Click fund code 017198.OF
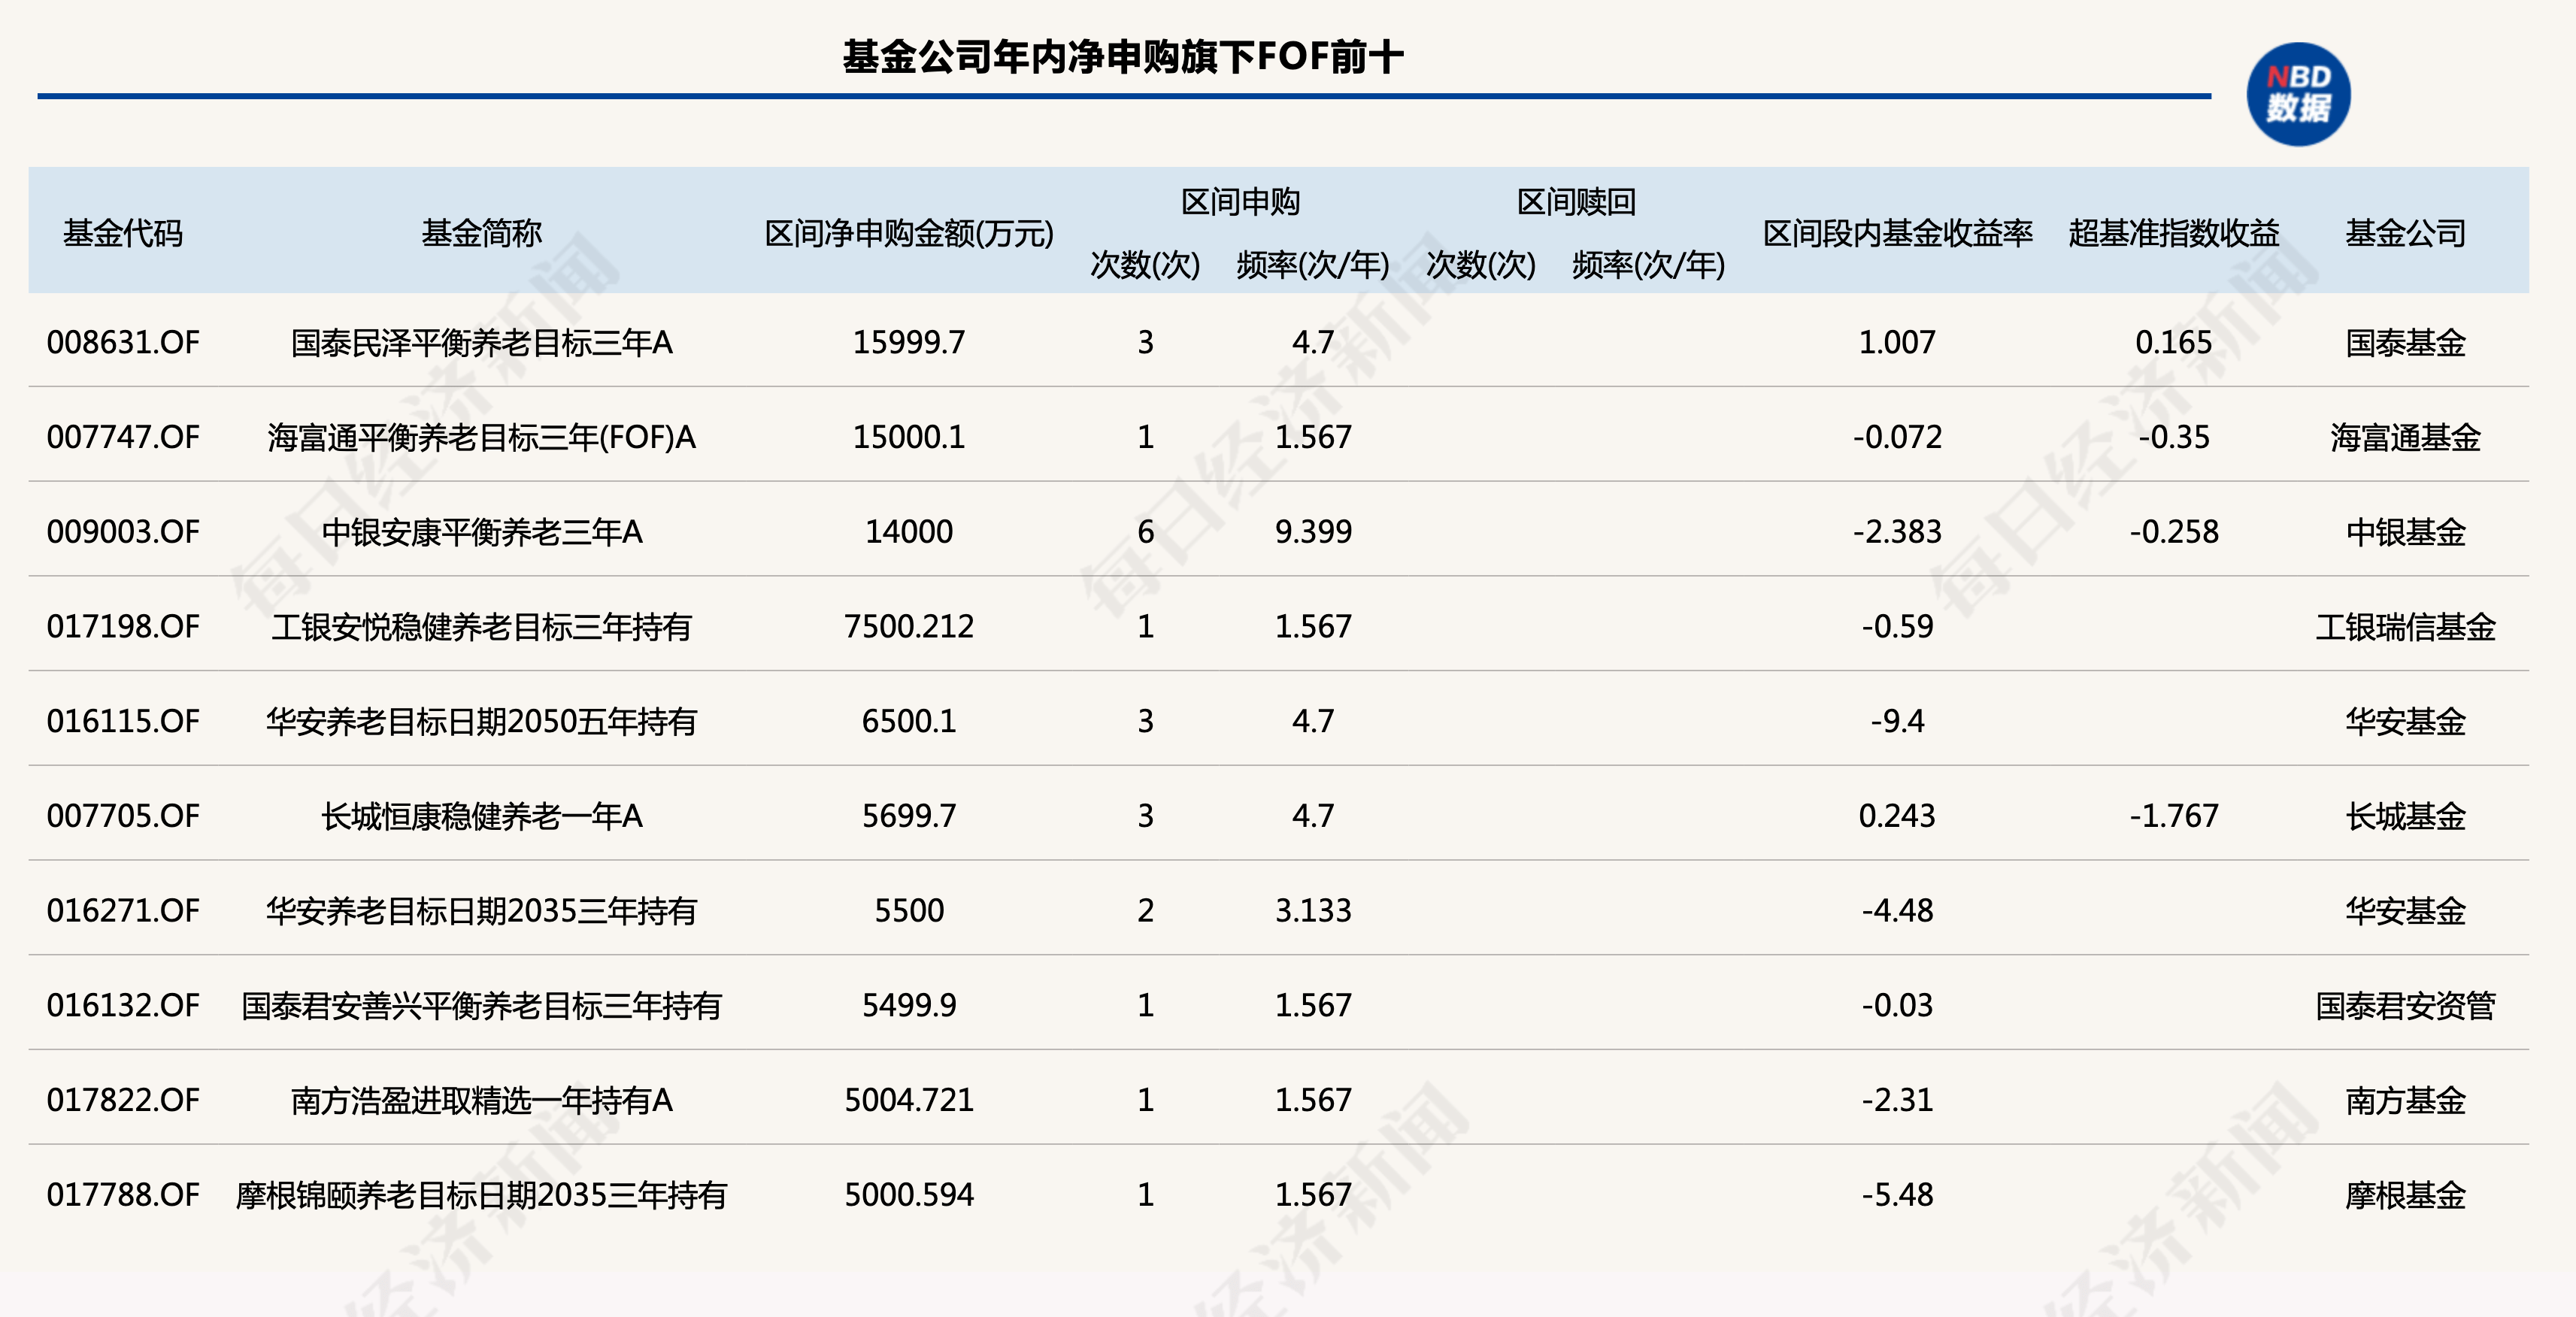Screen dimensions: 2576x1317 coord(123,627)
